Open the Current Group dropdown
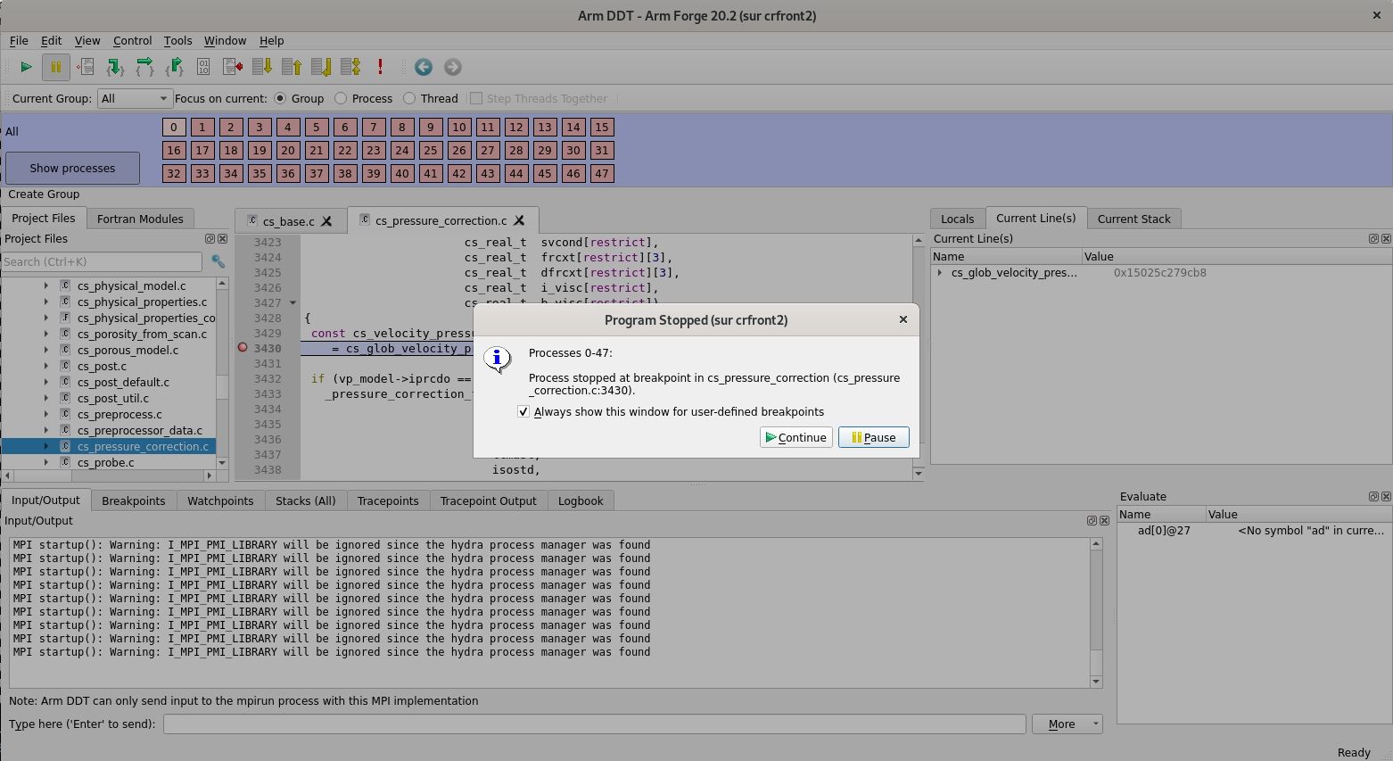1393x761 pixels. point(134,98)
